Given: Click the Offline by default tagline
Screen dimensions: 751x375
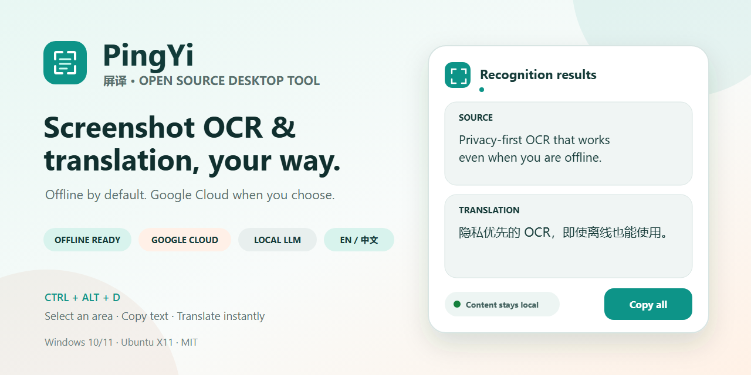Looking at the screenshot, I should click(x=190, y=195).
